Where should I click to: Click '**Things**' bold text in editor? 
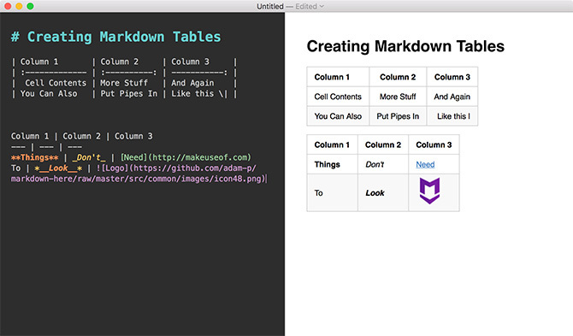35,157
